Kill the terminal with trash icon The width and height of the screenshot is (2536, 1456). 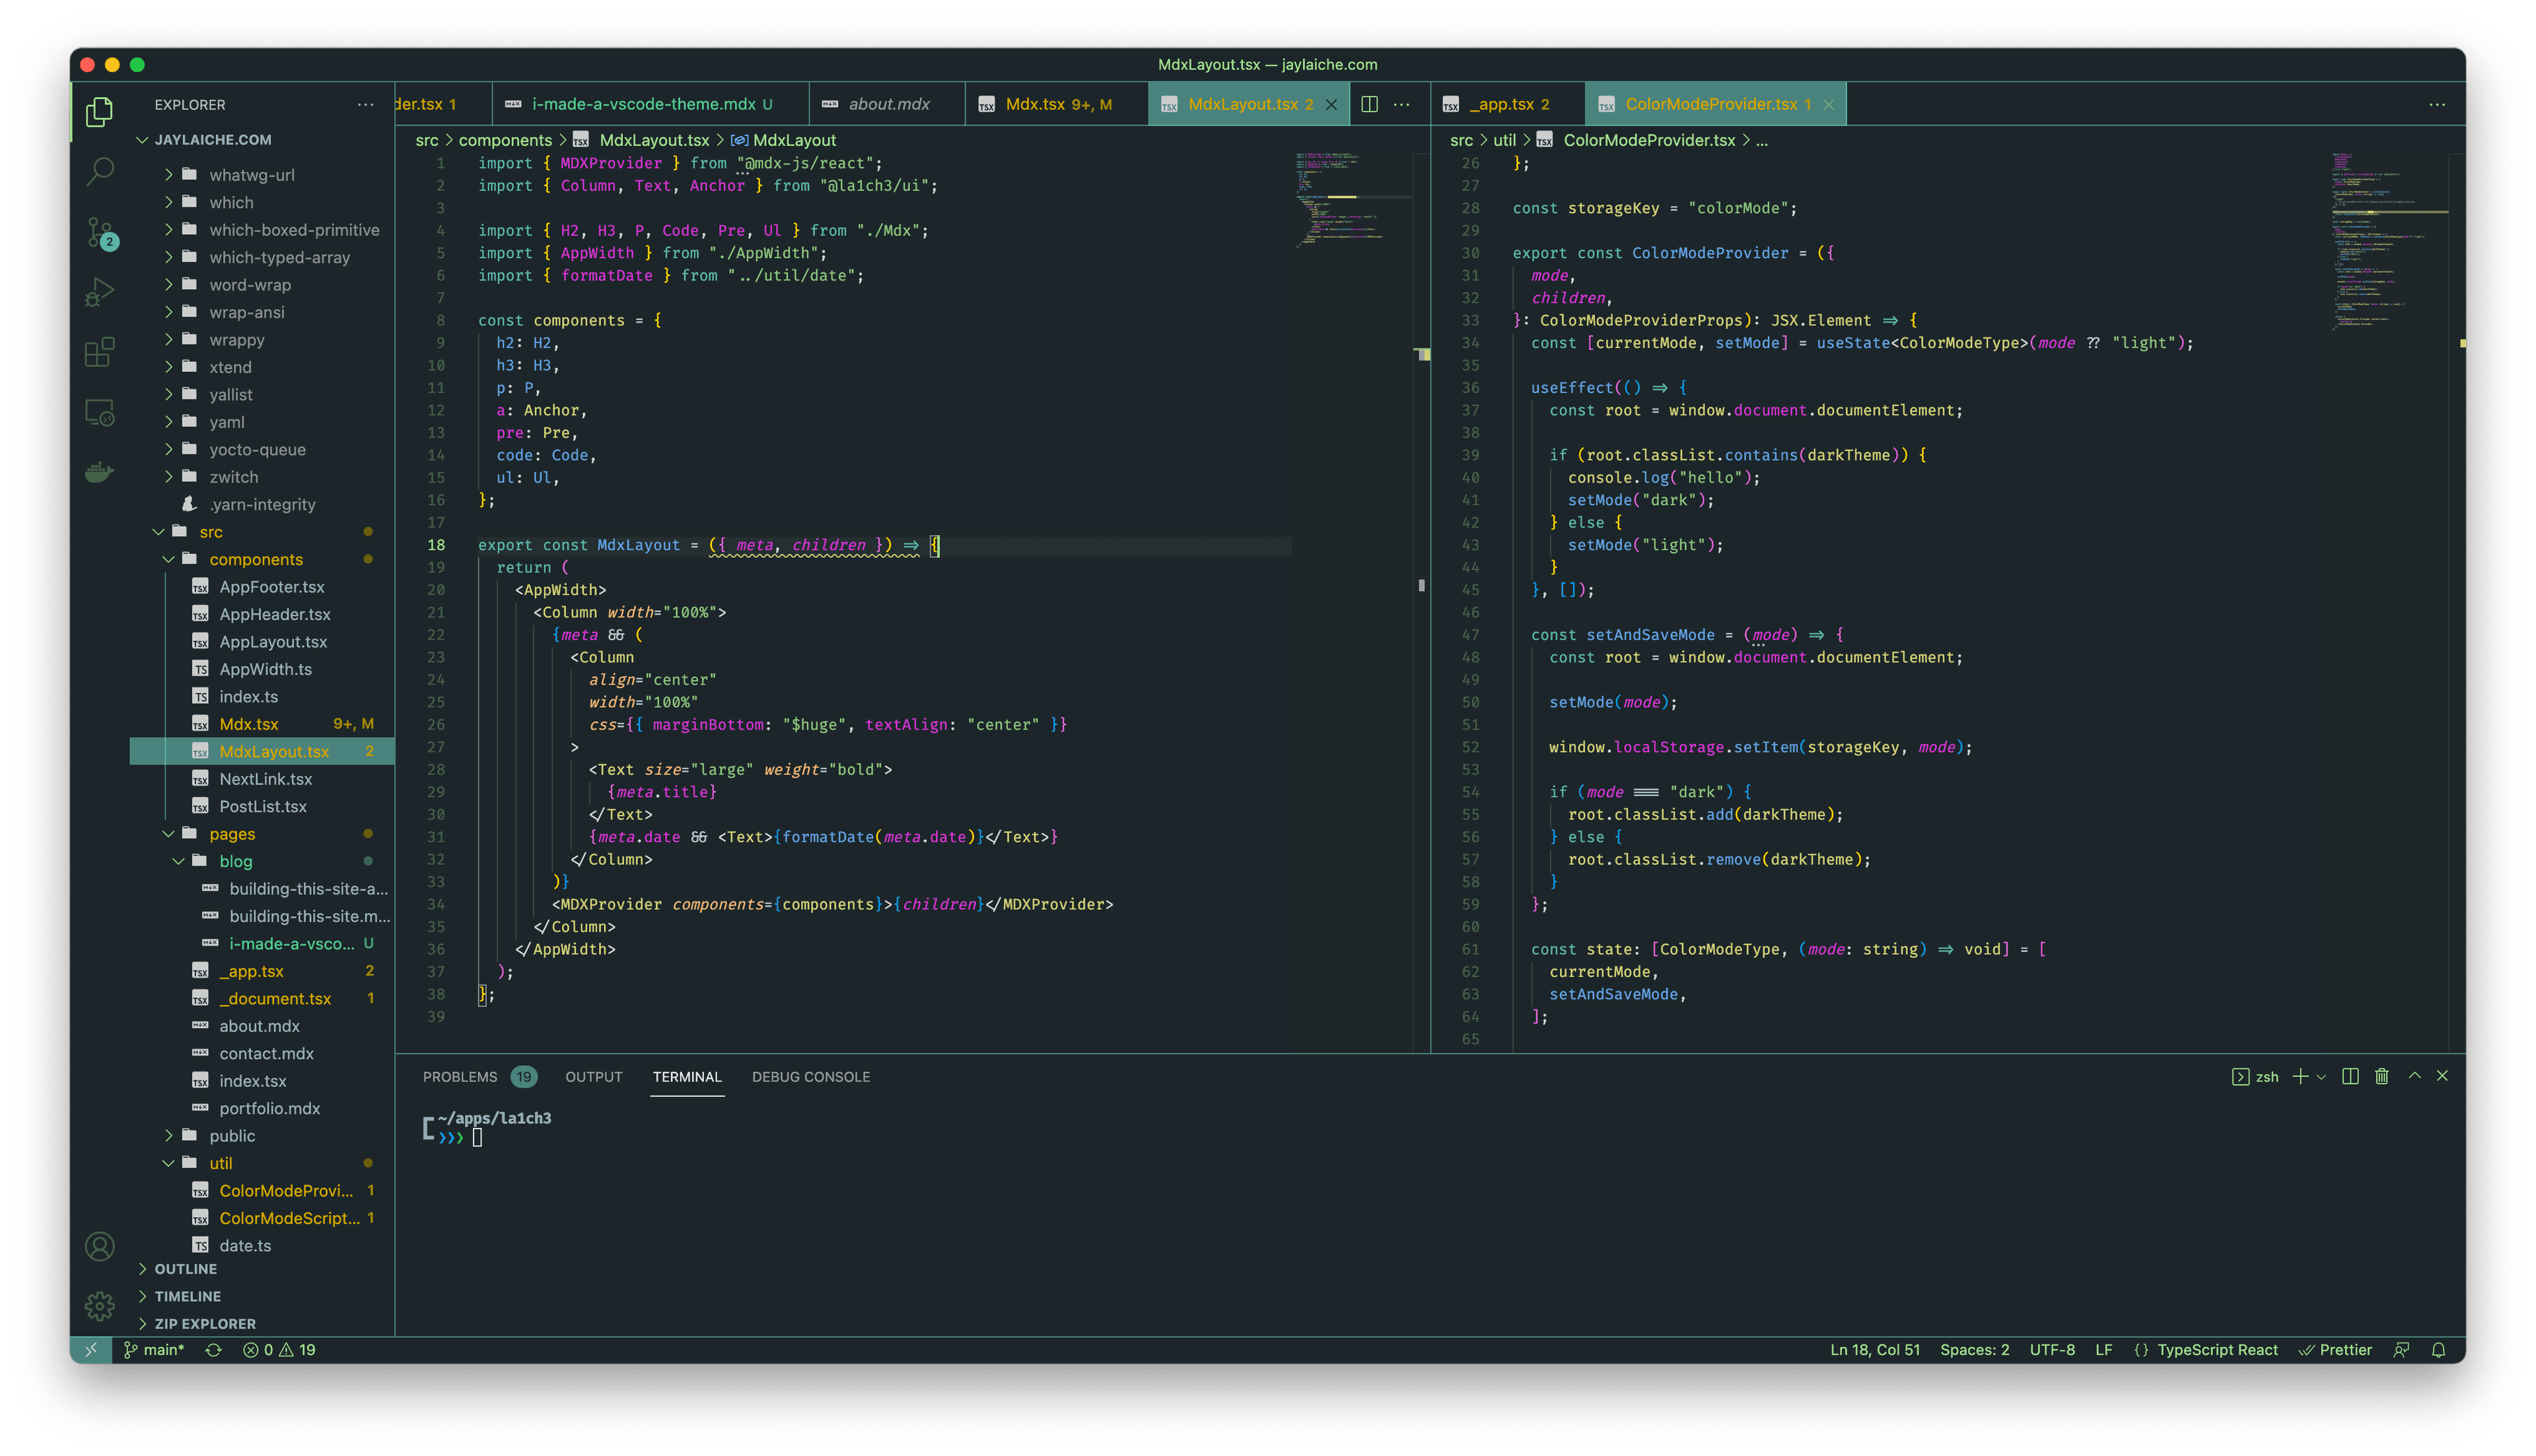tap(2381, 1076)
